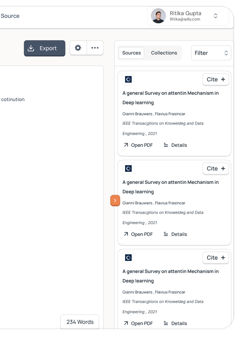Cite the second source
240x350 pixels.
[216, 169]
